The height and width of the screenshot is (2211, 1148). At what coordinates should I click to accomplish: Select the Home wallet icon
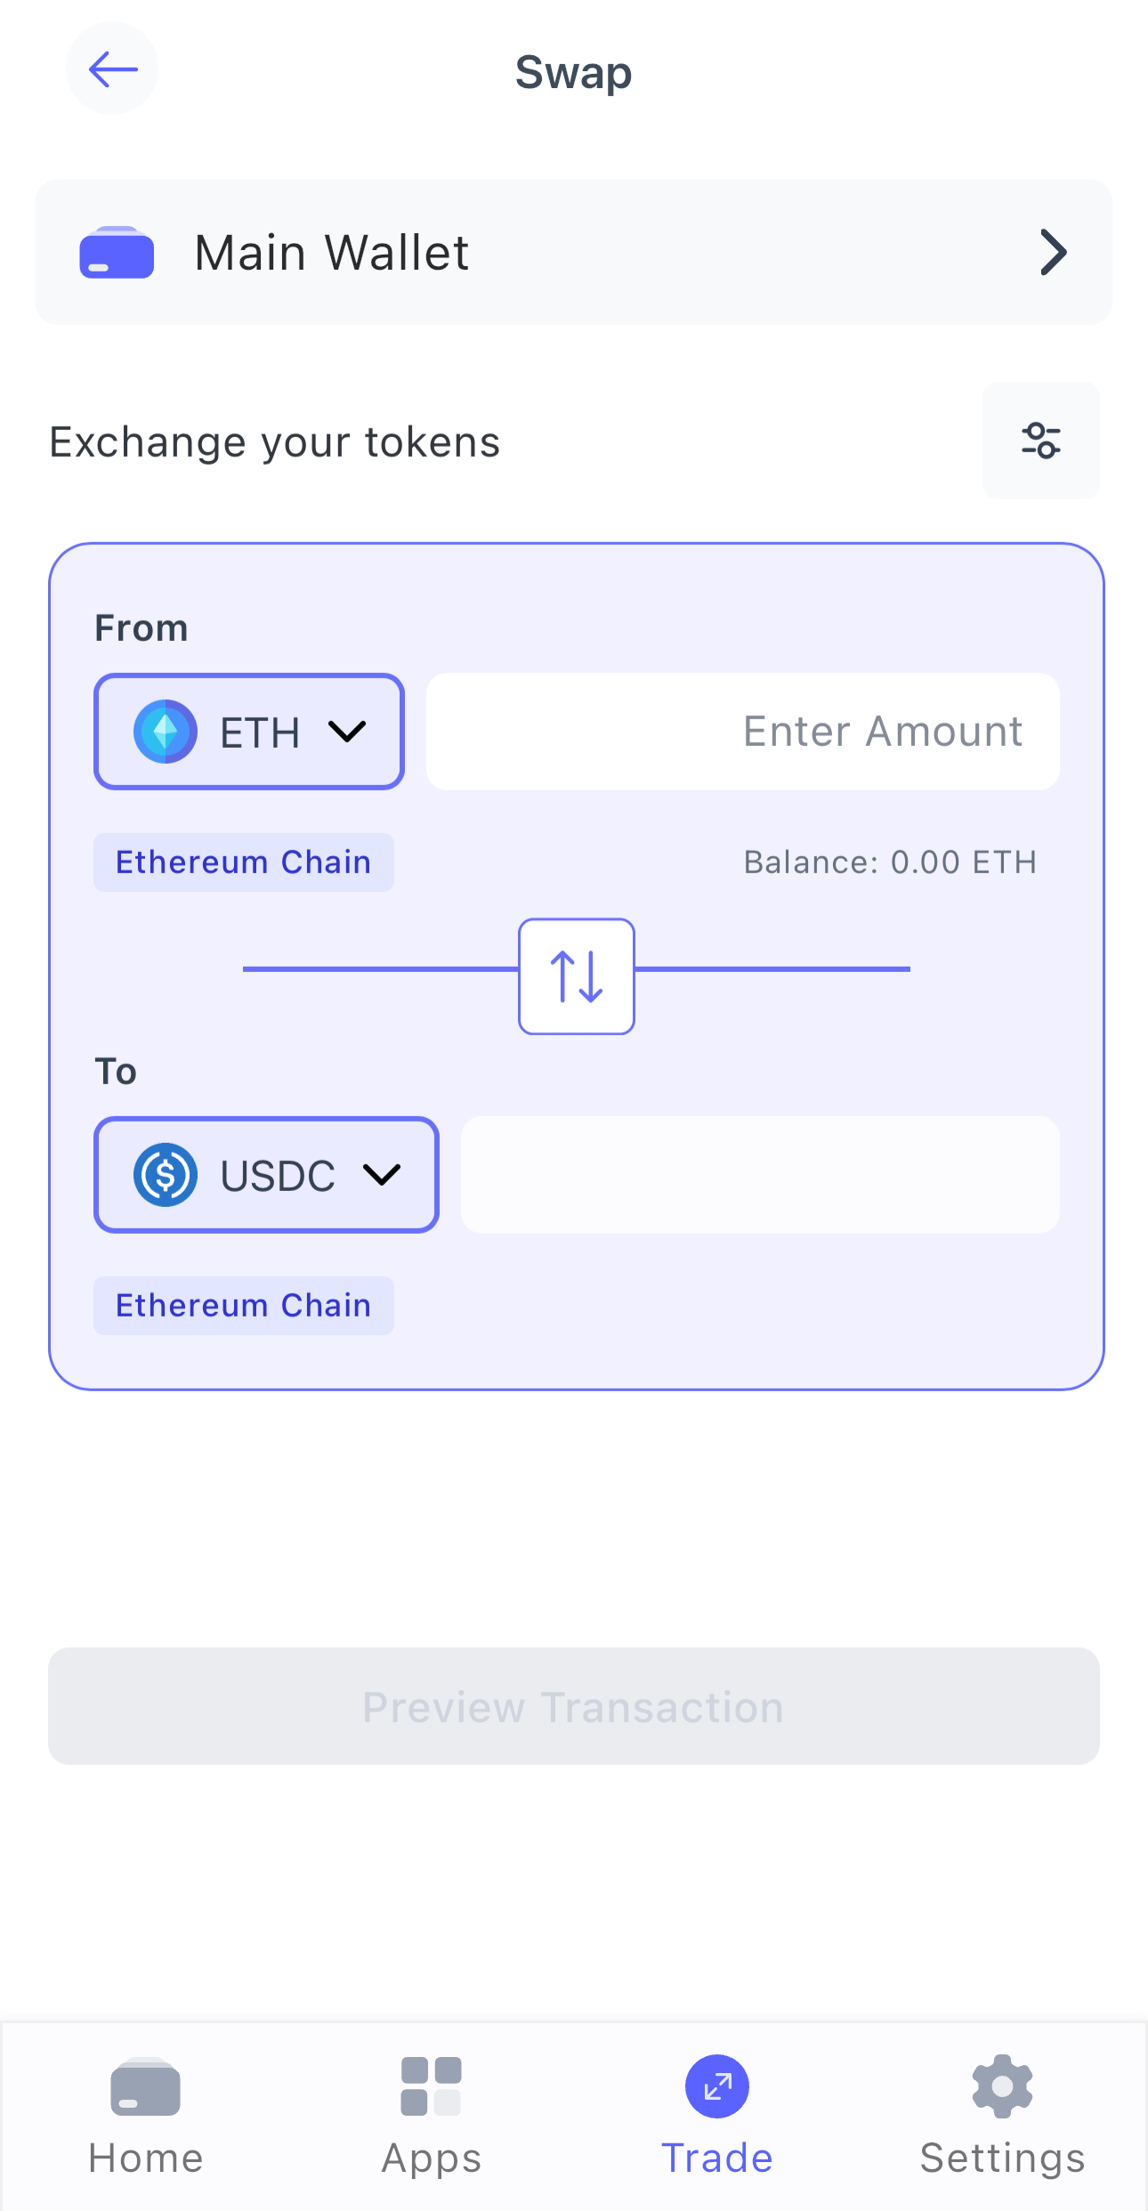[144, 2088]
